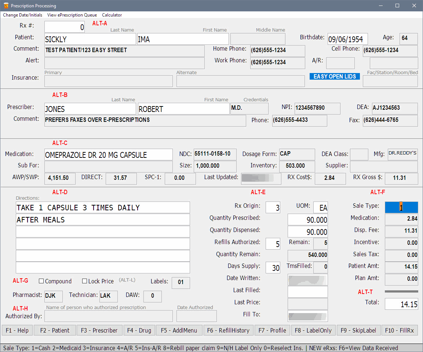423x352 pixels.
Task: Click the Authorized By name field
Action: [x=109, y=316]
